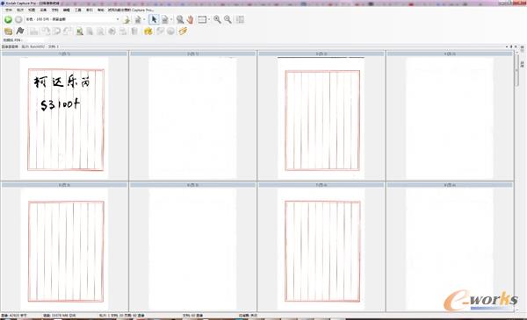
Task: Expand arrow next to page setup icon
Action: [x=171, y=19]
